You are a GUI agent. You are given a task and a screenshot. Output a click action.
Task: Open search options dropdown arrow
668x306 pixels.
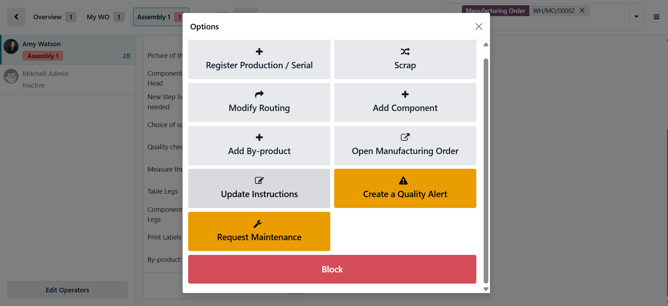636,17
